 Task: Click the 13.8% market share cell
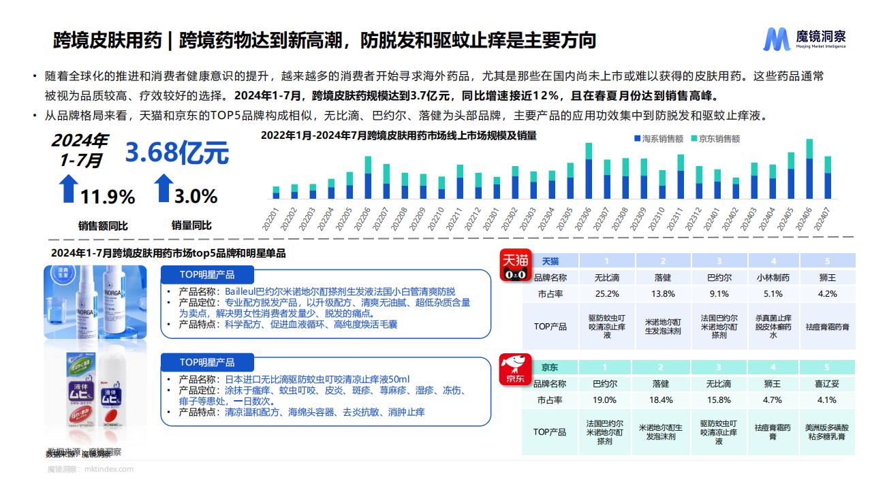663,294
